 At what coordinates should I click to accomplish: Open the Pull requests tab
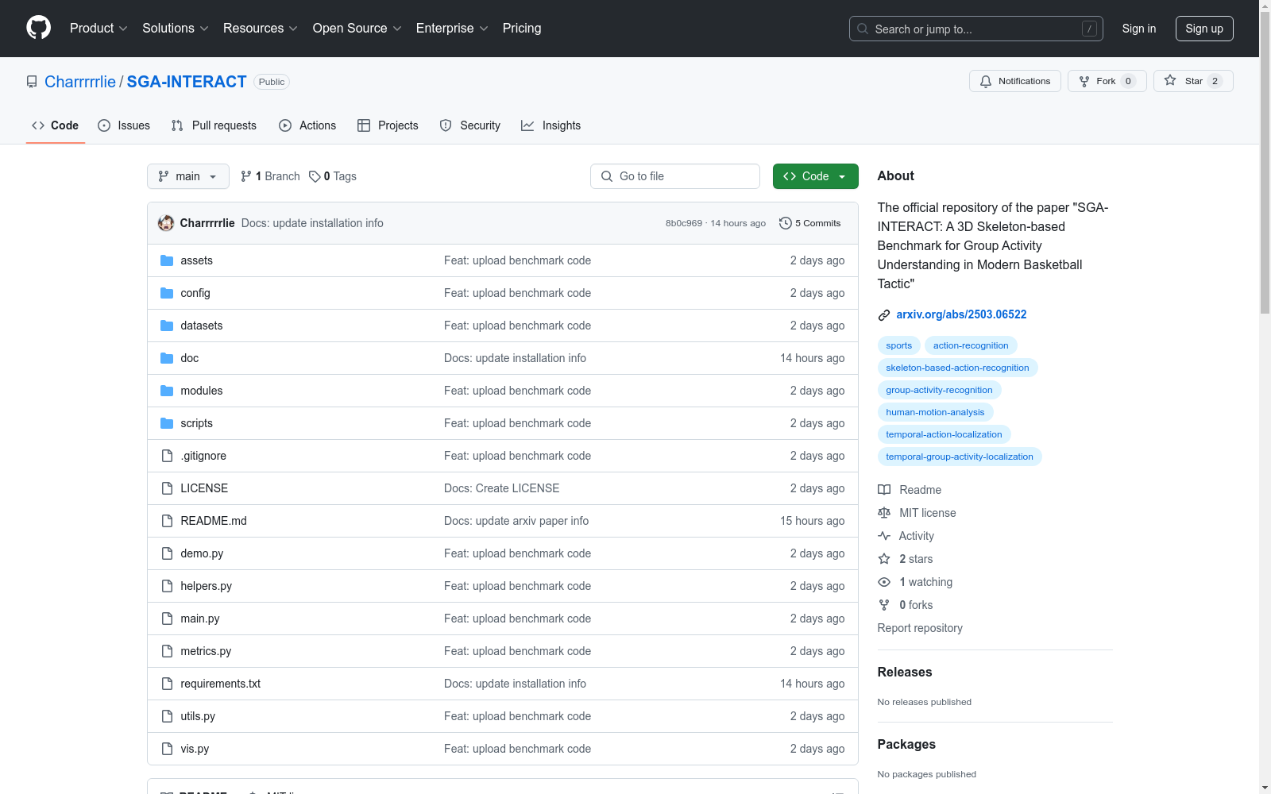click(x=214, y=125)
